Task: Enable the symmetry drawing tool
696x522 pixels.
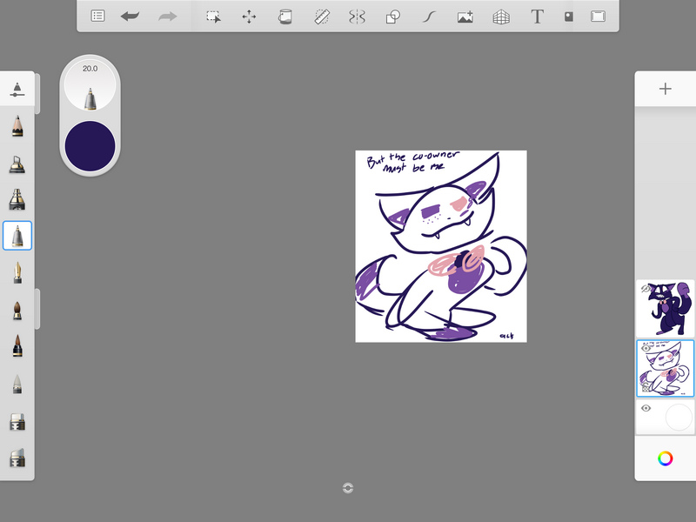Action: click(357, 16)
